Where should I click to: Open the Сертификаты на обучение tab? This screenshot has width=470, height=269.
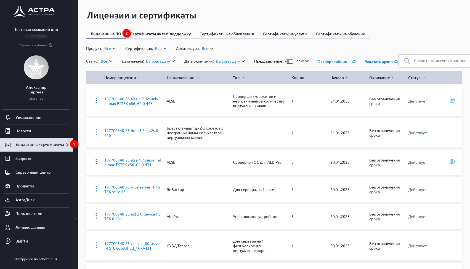[x=340, y=34]
